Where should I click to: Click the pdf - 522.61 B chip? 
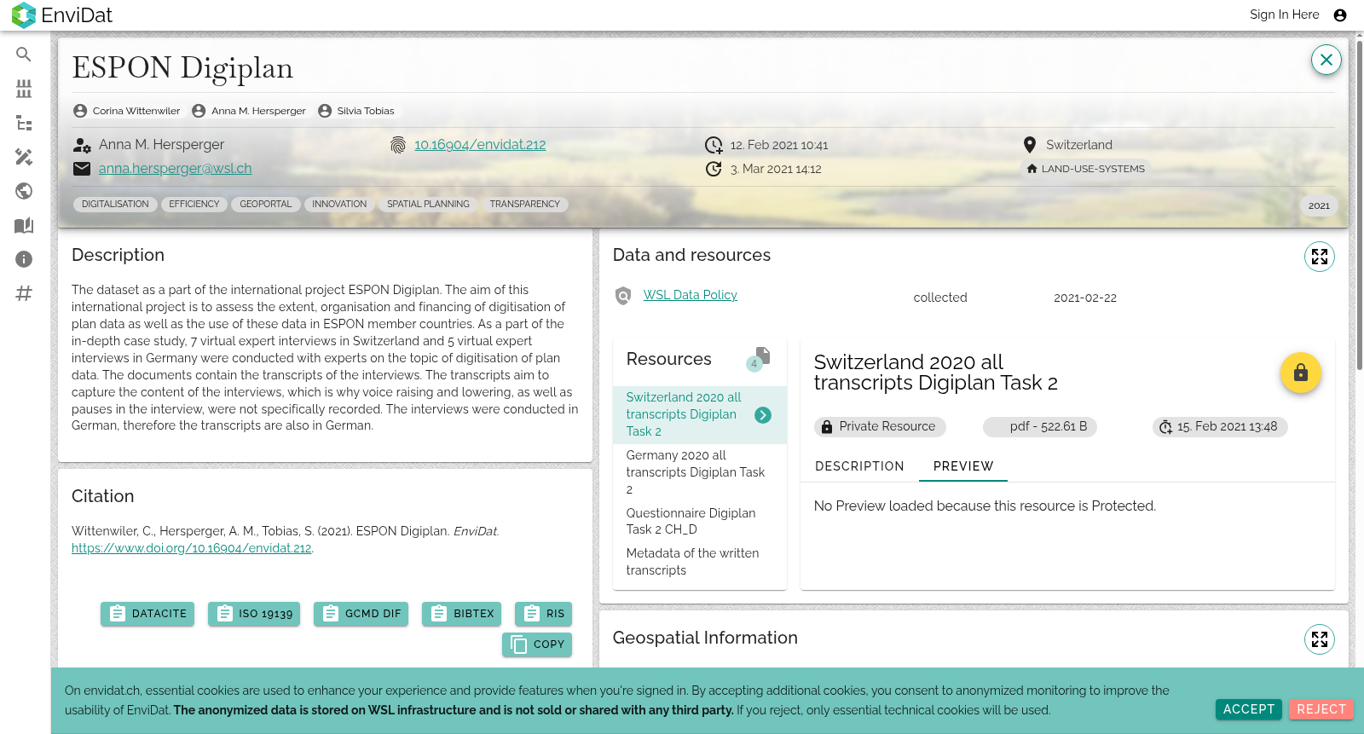tap(1040, 427)
